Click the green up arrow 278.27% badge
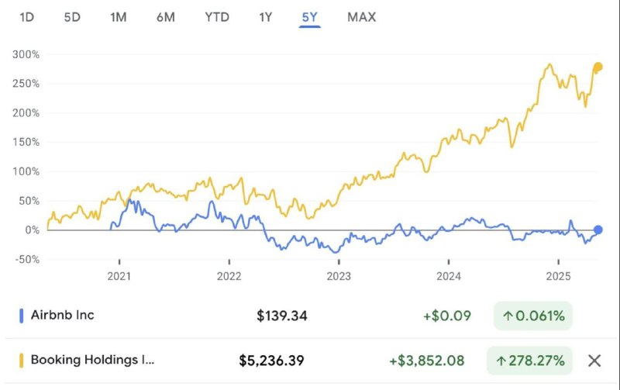The image size is (620, 390). click(x=529, y=361)
